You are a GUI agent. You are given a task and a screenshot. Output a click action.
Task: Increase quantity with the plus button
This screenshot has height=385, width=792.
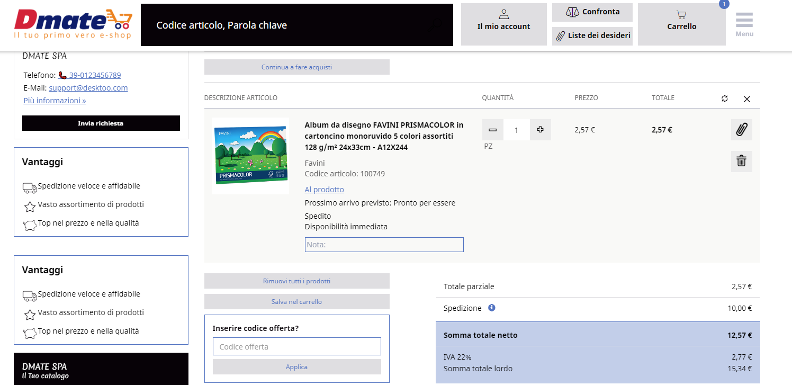pos(541,130)
